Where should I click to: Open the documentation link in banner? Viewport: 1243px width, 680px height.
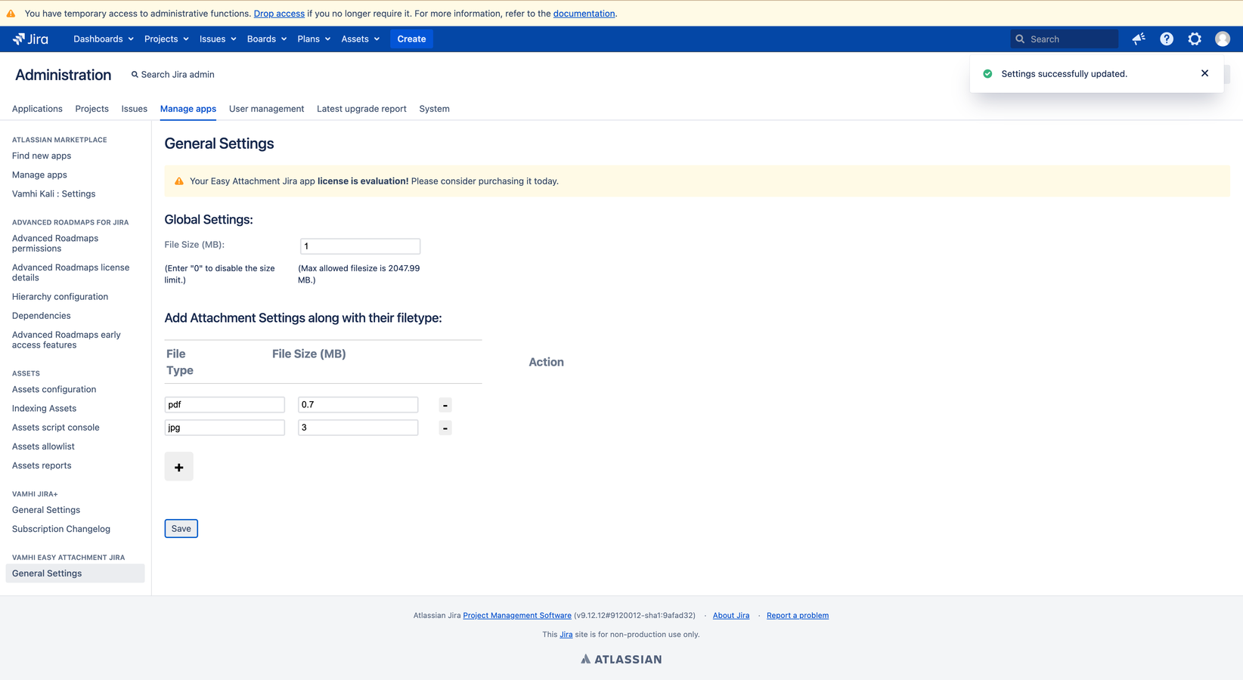584,14
